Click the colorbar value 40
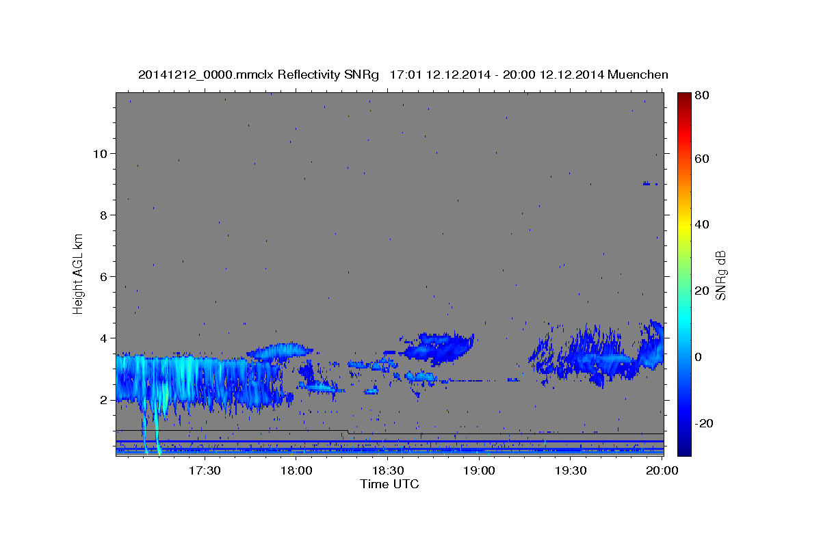This screenshot has width=821, height=547. point(701,224)
